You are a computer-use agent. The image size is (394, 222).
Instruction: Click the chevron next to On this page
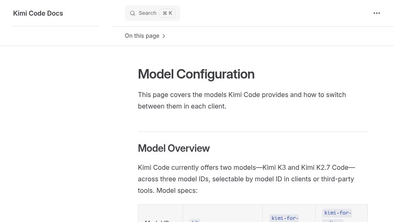pos(164,36)
